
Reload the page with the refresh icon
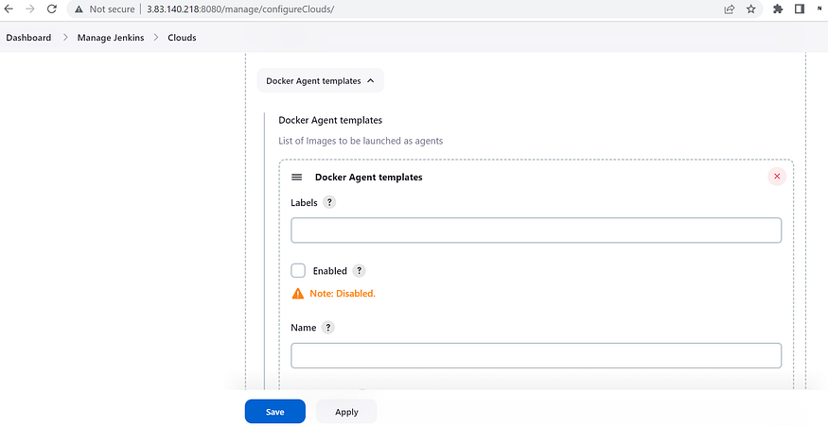pos(52,9)
